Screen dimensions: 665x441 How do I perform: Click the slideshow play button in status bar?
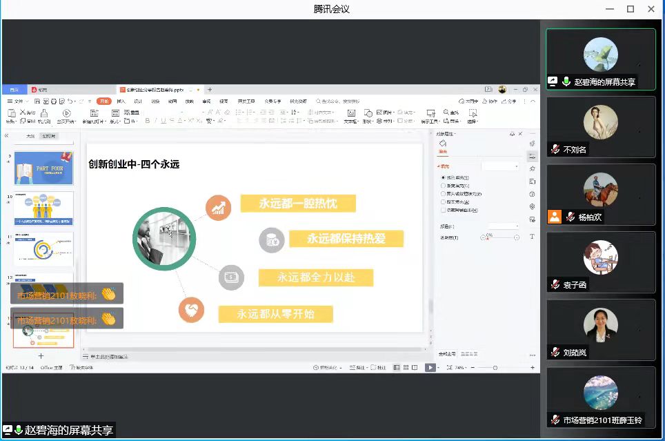[430, 368]
